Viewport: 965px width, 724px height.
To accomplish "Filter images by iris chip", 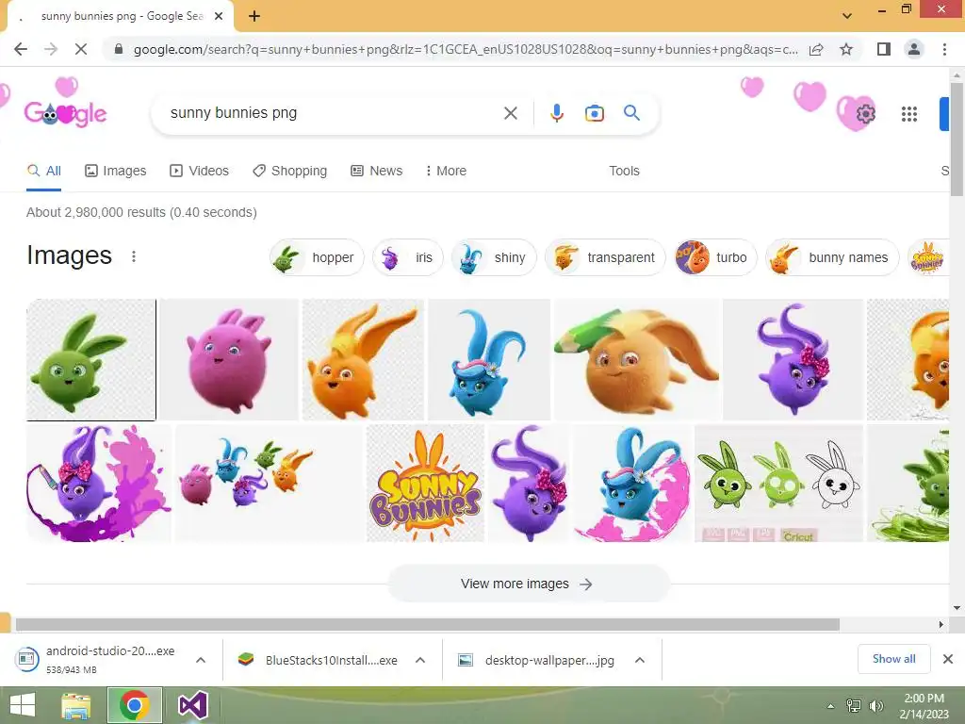I will 407,257.
